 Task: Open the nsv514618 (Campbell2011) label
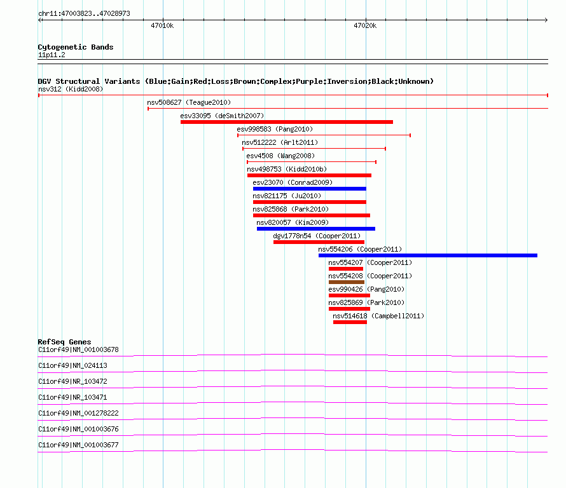tap(378, 316)
